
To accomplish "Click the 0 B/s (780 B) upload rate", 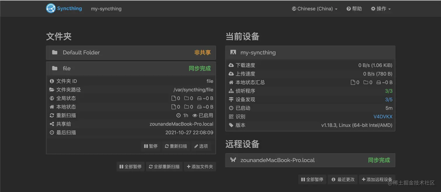I will [x=378, y=74].
